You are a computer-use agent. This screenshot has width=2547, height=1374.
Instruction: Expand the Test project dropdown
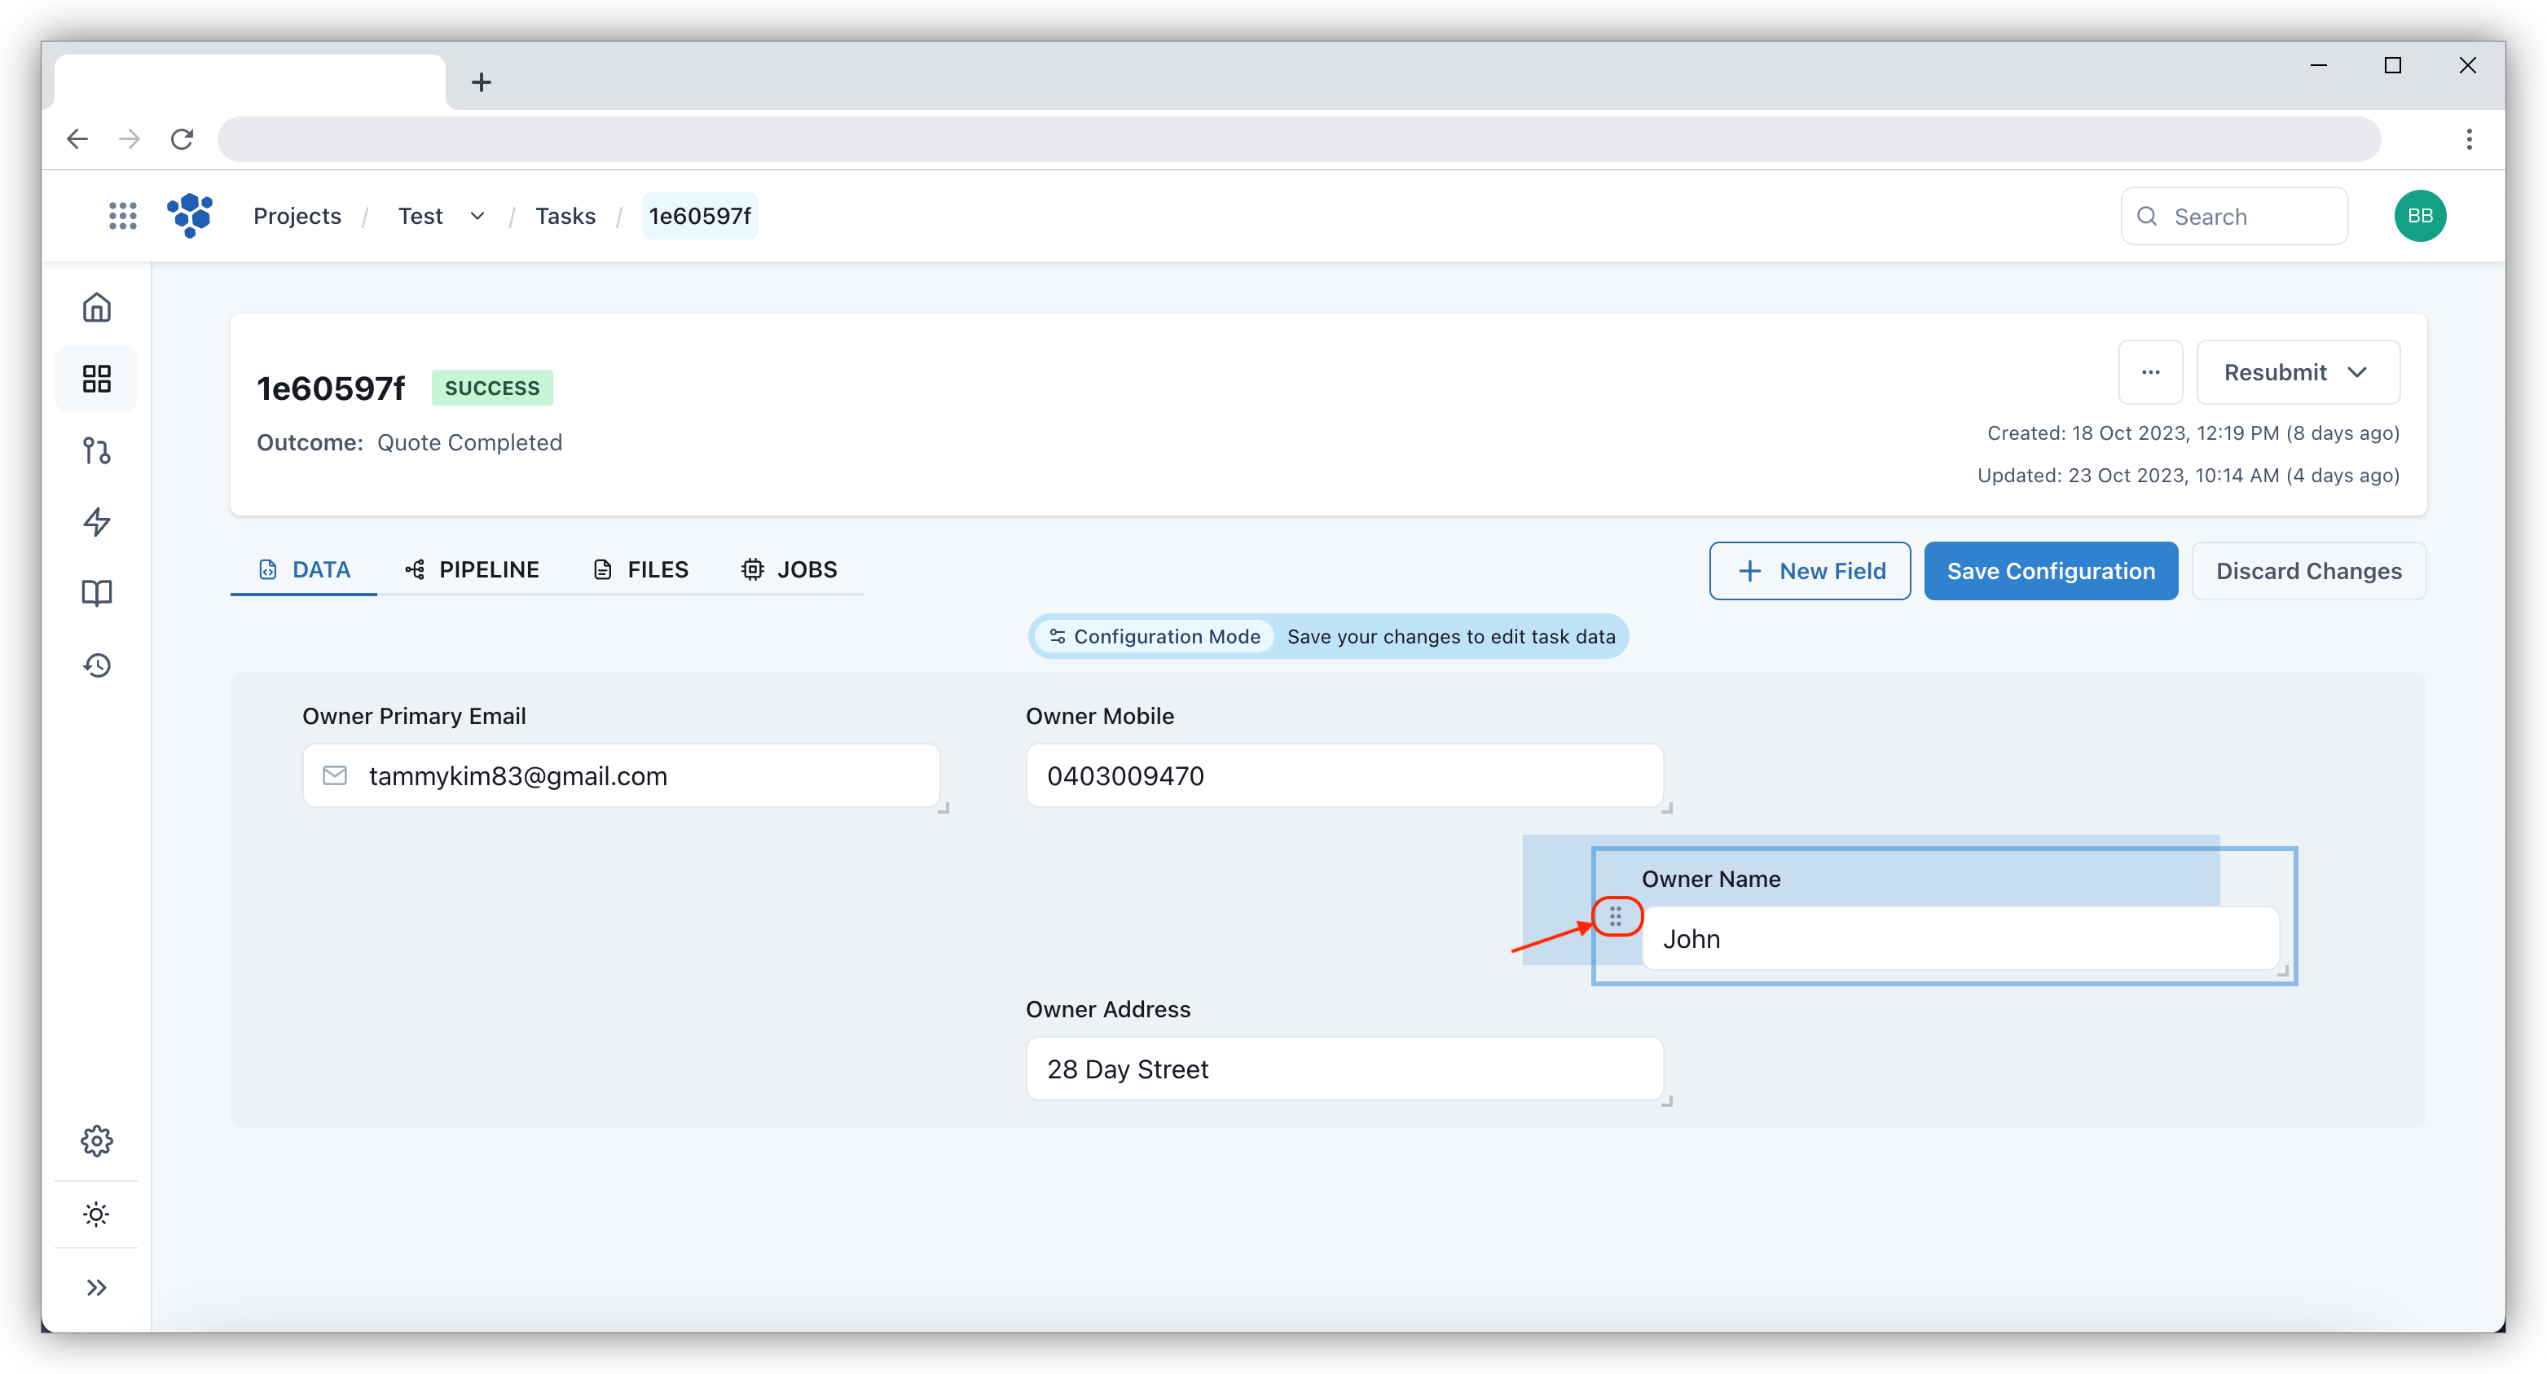click(477, 216)
